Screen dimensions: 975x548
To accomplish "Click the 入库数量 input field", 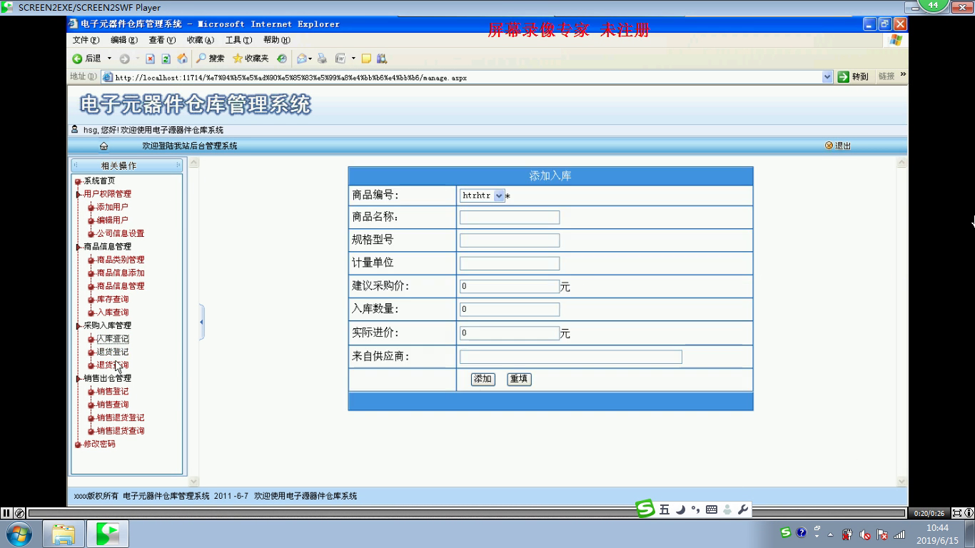I will coord(510,310).
